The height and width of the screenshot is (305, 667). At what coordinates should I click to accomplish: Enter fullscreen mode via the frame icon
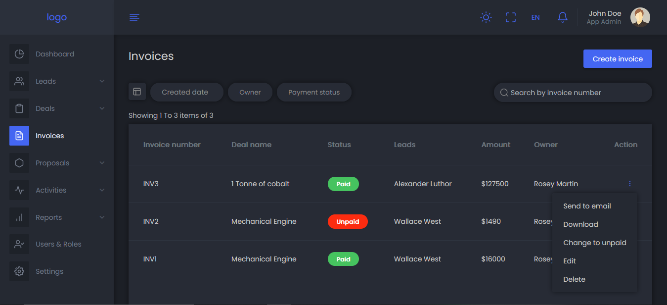tap(511, 17)
